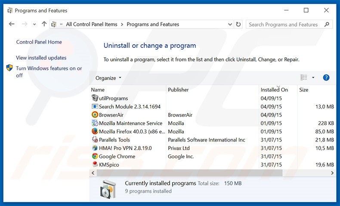This screenshot has height=206, width=340.
Task: Click the utilPrograms program icon
Action: tap(95, 98)
